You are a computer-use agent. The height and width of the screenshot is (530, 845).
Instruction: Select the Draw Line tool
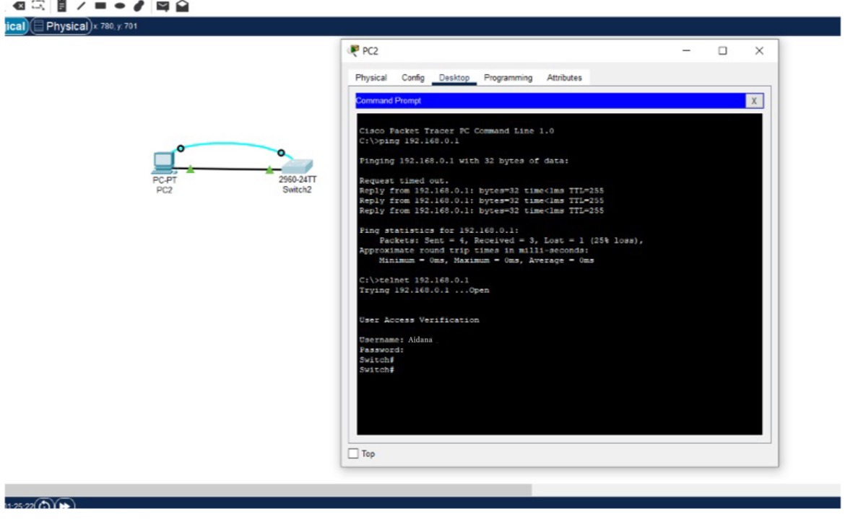[81, 6]
